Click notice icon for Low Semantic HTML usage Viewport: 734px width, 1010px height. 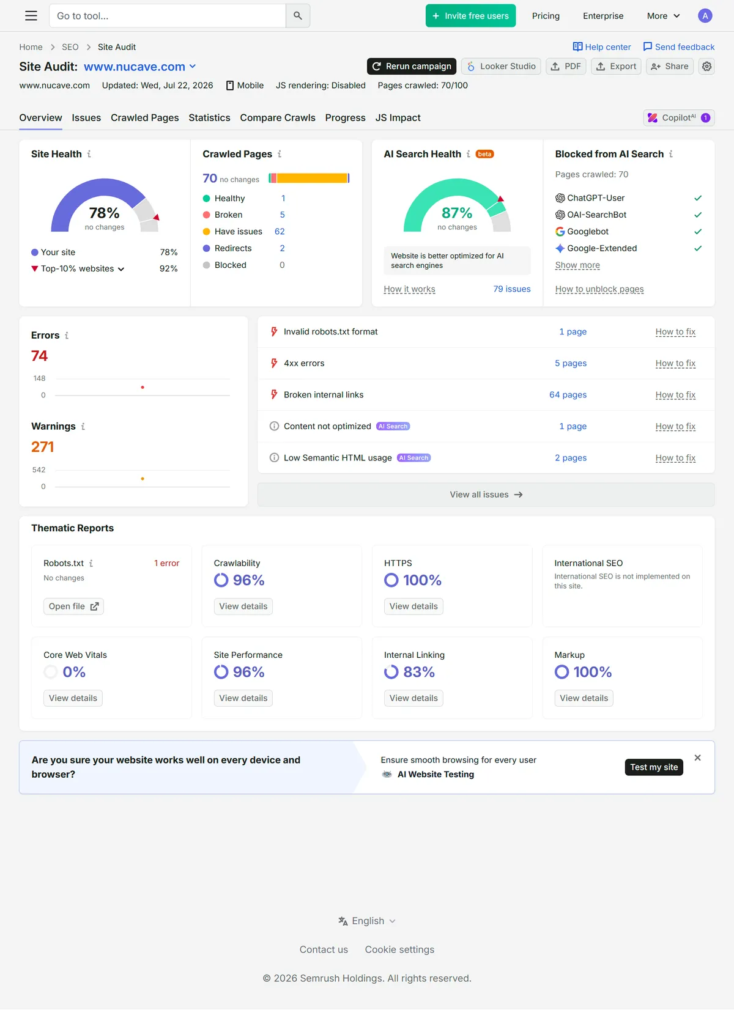point(274,458)
